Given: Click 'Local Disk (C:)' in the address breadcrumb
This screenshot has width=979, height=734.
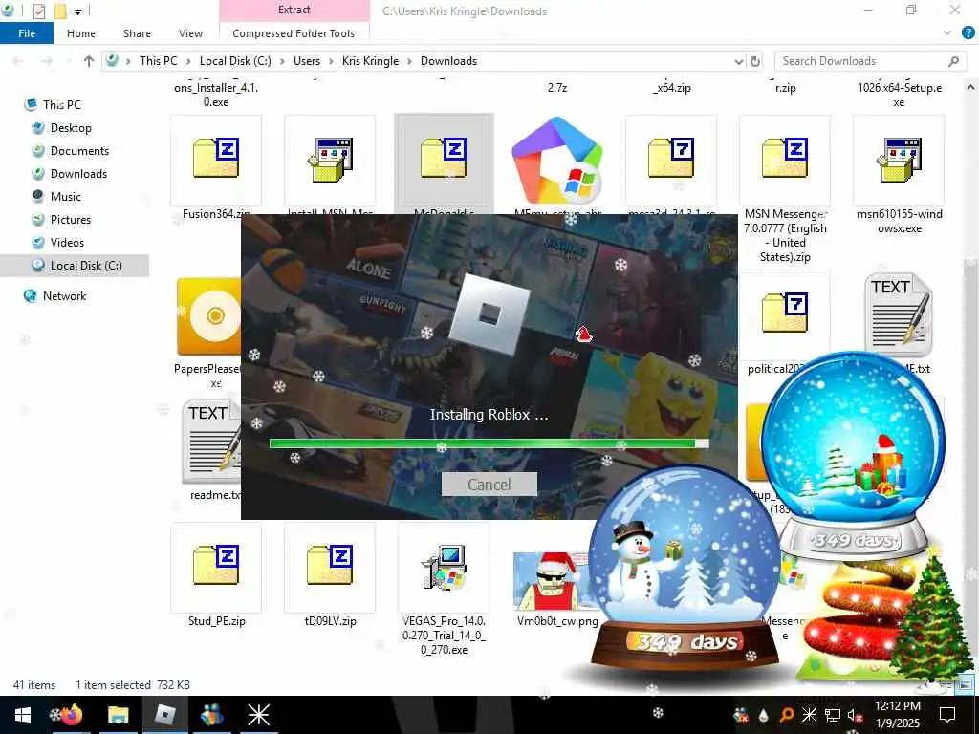Looking at the screenshot, I should coord(235,61).
